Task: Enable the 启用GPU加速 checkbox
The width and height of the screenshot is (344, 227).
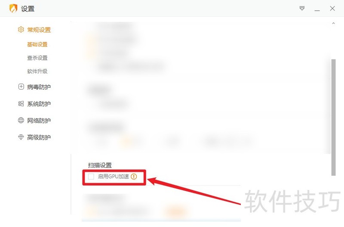Action: pyautogui.click(x=91, y=177)
